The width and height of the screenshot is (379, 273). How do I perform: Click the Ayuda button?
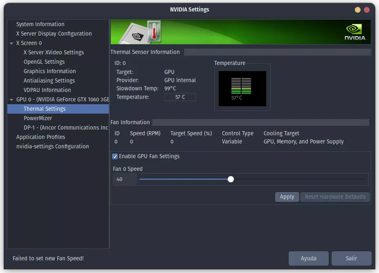[308, 258]
